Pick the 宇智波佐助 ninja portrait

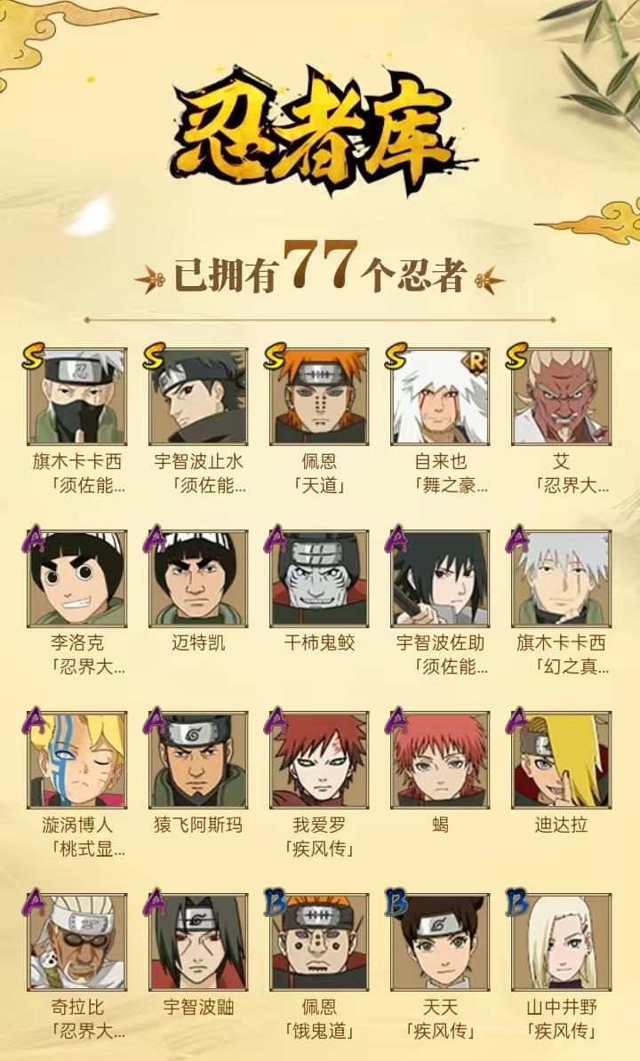pos(440,578)
